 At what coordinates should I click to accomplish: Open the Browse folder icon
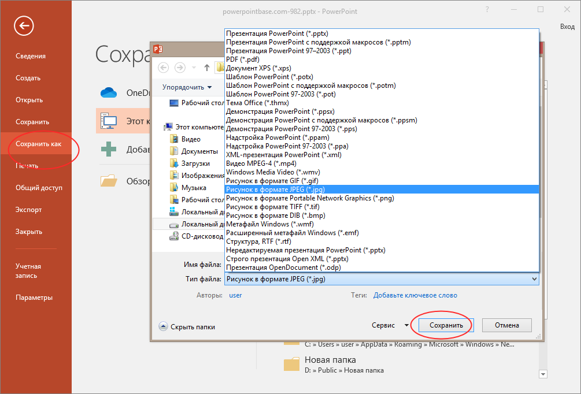109,181
